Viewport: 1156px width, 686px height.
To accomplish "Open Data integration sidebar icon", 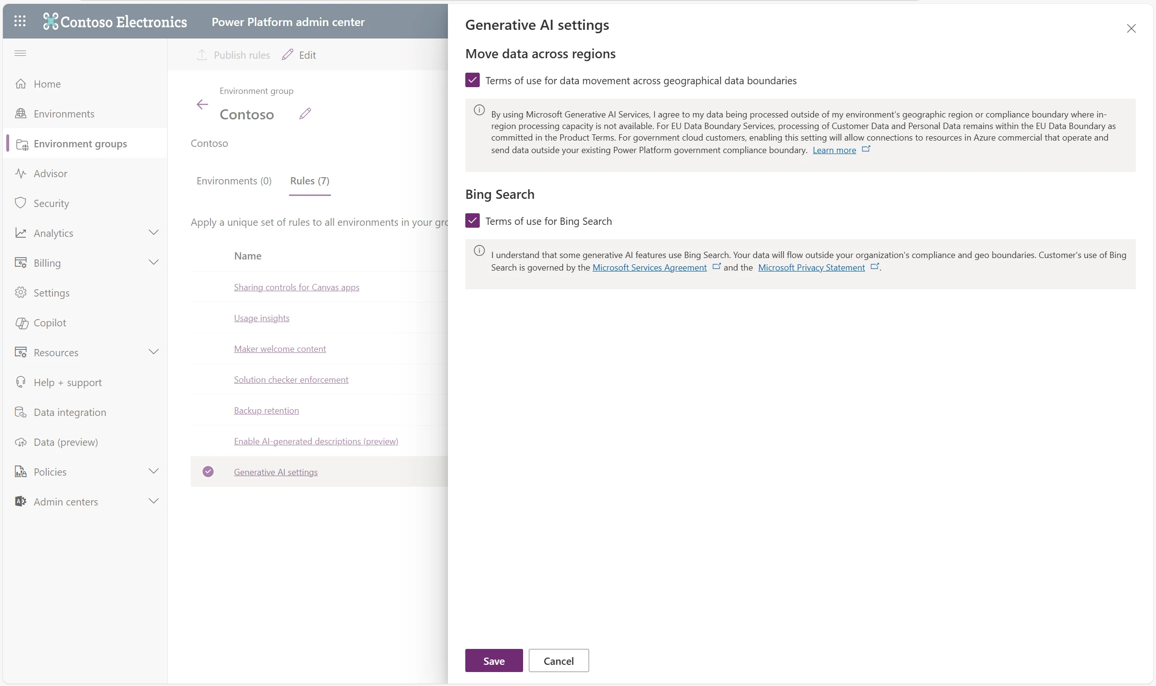I will point(20,412).
